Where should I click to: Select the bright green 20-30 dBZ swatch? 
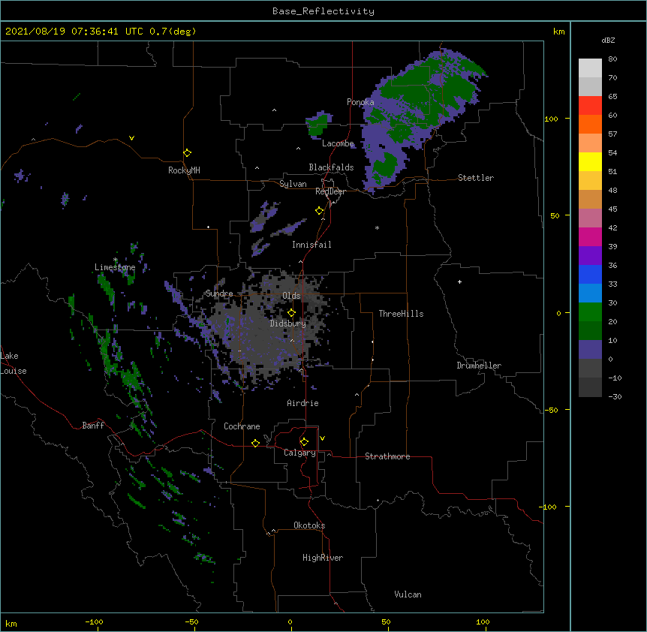click(590, 312)
